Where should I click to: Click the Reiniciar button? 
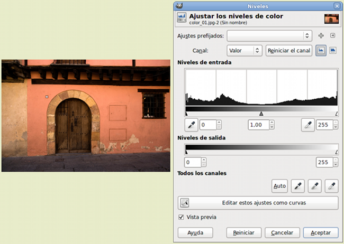244,232
